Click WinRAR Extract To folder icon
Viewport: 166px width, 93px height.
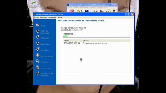(79, 11)
